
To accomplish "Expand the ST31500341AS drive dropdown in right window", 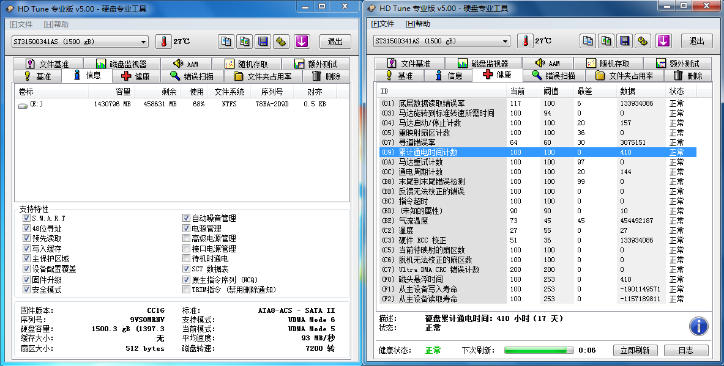I will pos(506,41).
